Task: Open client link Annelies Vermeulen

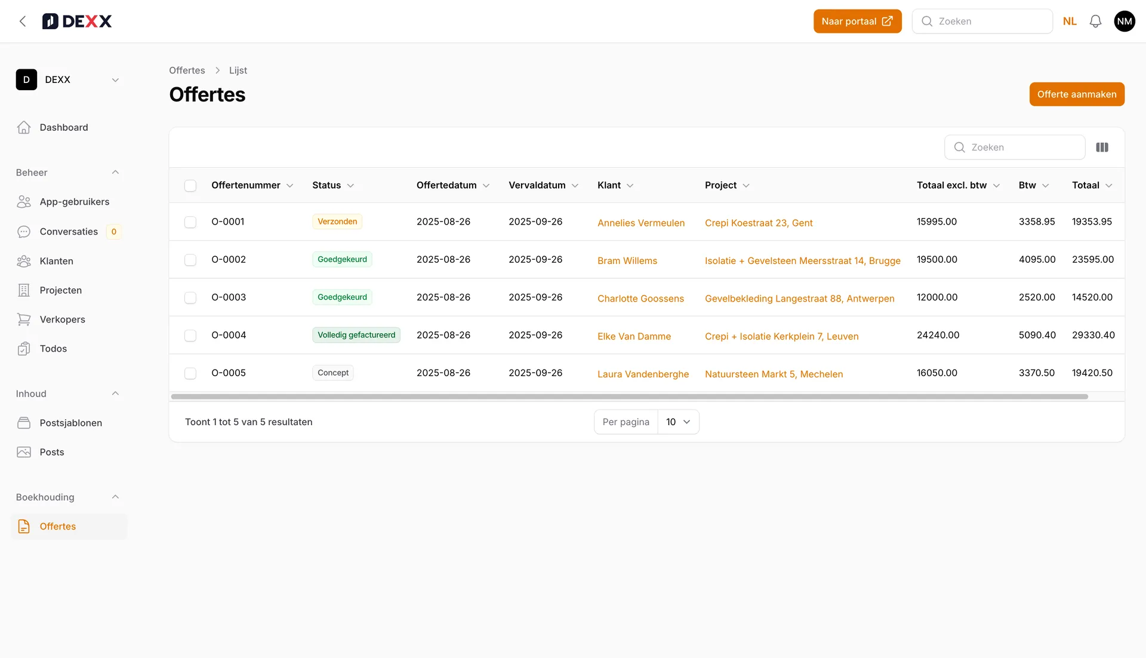Action: (x=640, y=223)
